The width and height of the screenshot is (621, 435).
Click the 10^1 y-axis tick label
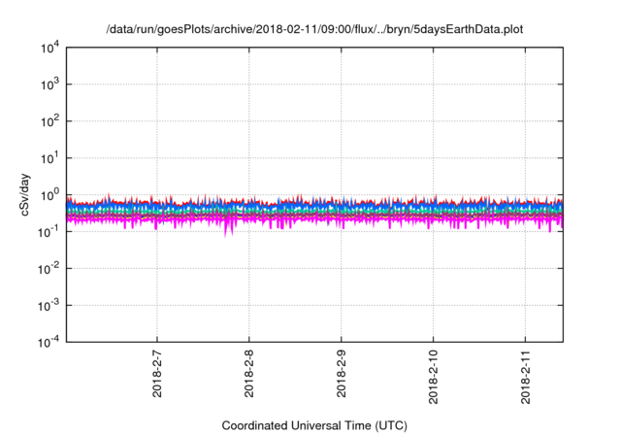click(49, 158)
